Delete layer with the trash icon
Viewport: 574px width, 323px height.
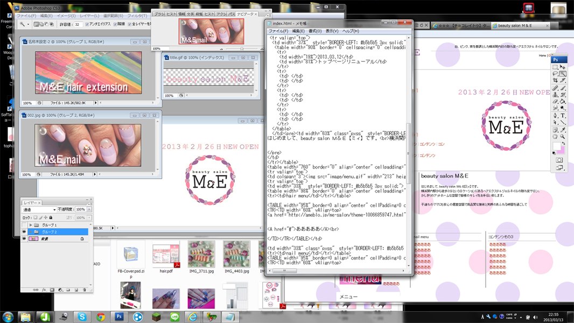point(84,290)
